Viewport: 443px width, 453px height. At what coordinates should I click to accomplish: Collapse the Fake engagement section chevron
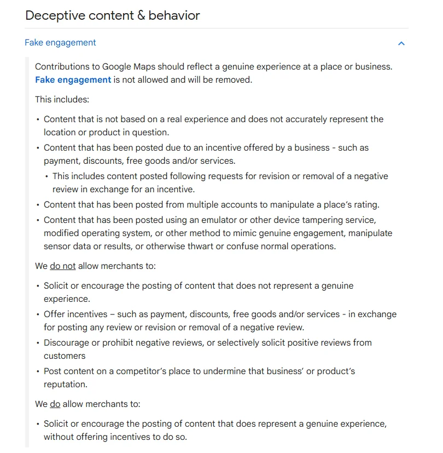coord(401,43)
